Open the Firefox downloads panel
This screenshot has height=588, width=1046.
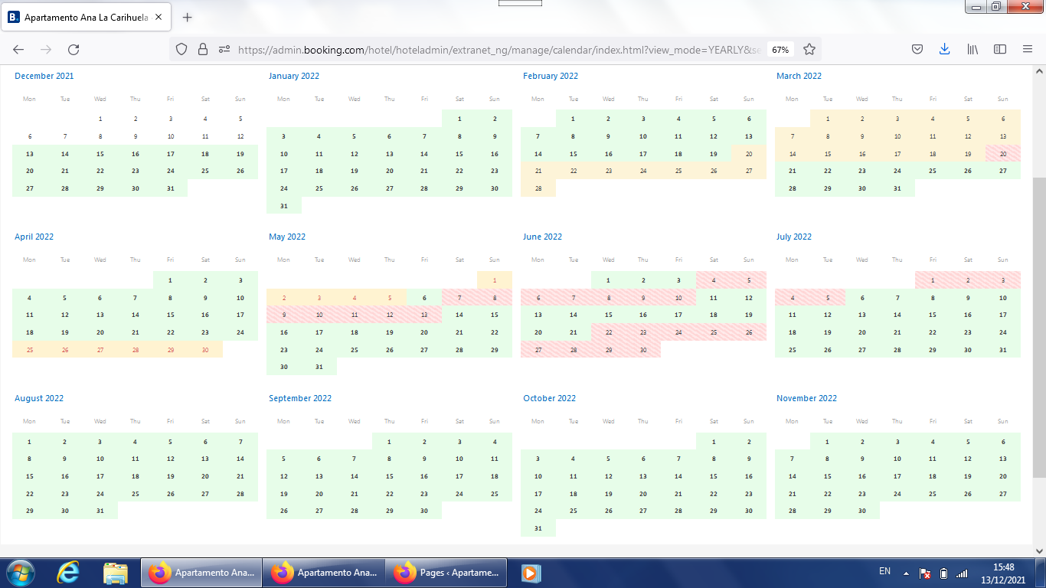944,49
